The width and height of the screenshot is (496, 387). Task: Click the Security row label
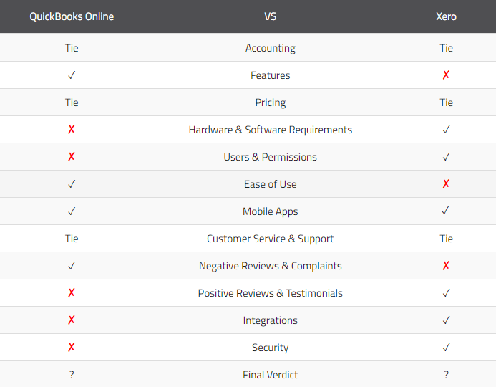tap(270, 348)
